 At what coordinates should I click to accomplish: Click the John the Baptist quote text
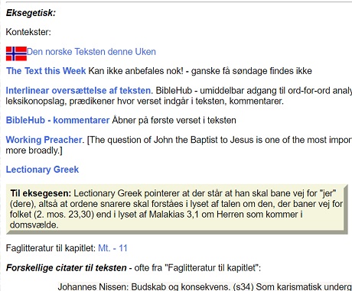pos(220,140)
